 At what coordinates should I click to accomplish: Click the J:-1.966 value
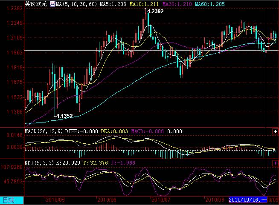(123, 162)
